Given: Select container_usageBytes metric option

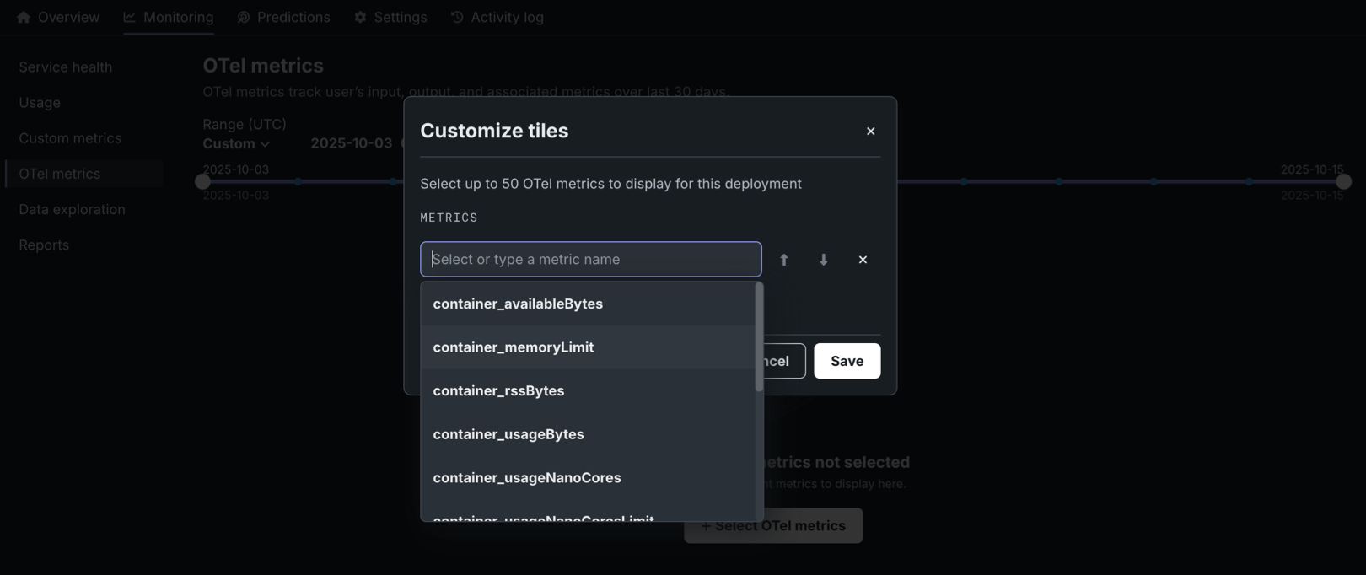Looking at the screenshot, I should pos(508,434).
